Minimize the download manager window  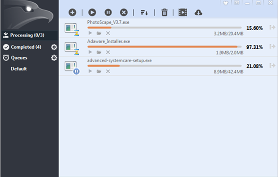[x=247, y=3]
